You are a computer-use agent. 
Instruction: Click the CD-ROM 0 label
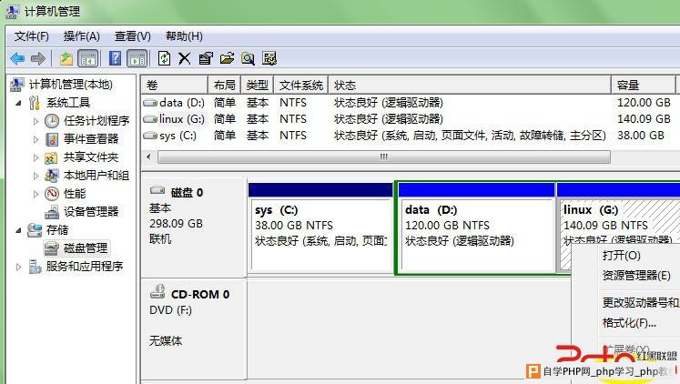tap(200, 294)
